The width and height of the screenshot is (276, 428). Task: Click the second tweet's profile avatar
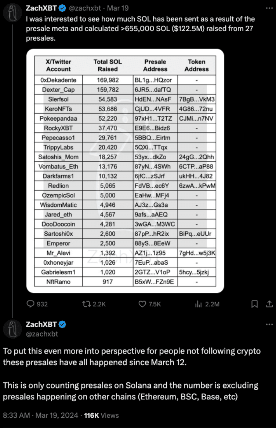point(12,328)
